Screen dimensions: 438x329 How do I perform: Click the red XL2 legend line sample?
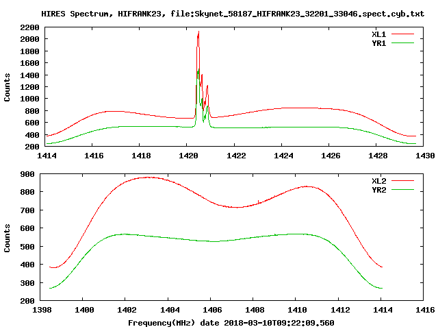pos(402,181)
